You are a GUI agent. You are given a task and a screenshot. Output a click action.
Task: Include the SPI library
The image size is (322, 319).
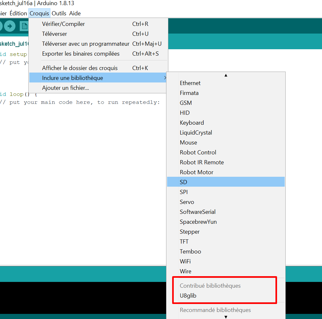[226, 192]
